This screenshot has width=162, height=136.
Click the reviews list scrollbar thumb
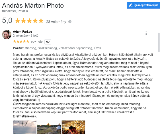(159, 43)
